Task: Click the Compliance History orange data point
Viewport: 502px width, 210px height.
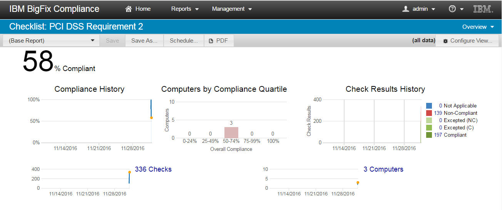Action: [151, 118]
